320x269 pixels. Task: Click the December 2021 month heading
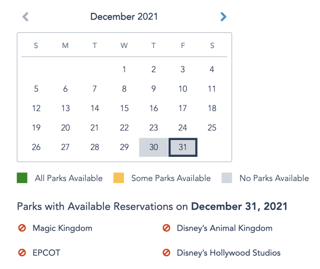tap(124, 17)
